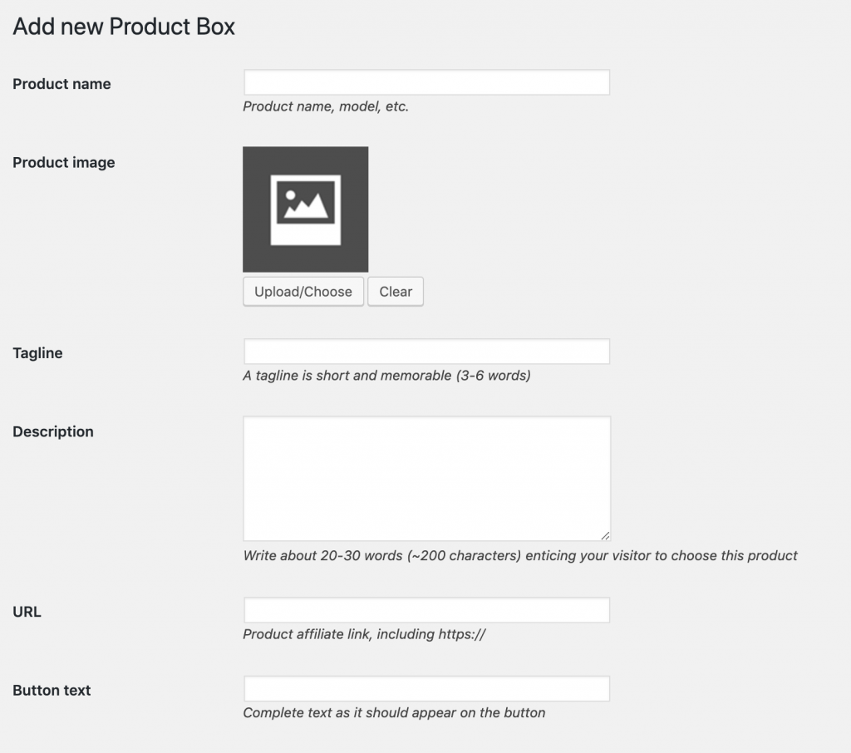
Task: Click the Product name input field
Action: 426,82
